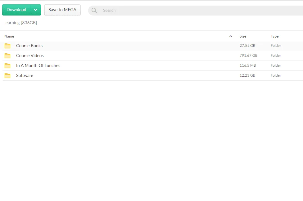Click the 791.67 GB size value

[x=248, y=56]
